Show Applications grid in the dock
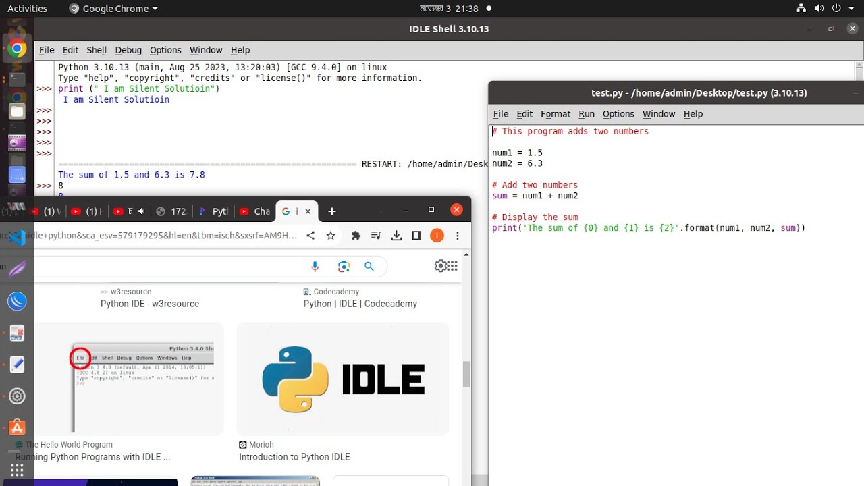 tap(18, 470)
